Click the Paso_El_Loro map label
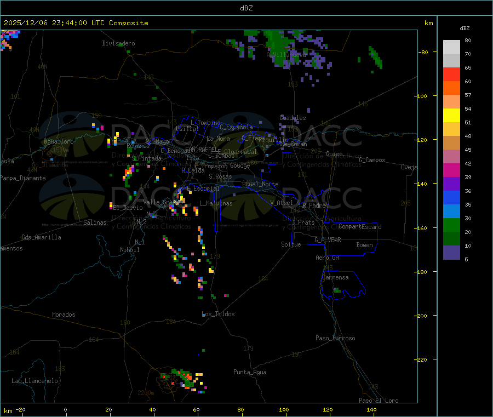 pos(379,401)
